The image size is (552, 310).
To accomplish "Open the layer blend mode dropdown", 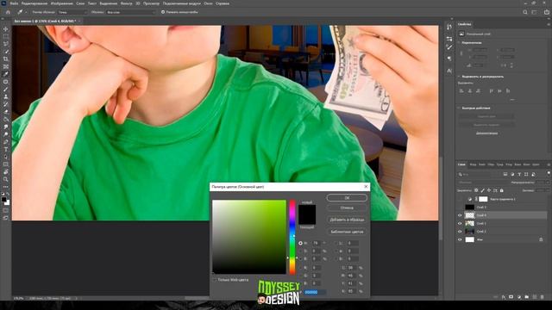I will click(x=482, y=183).
